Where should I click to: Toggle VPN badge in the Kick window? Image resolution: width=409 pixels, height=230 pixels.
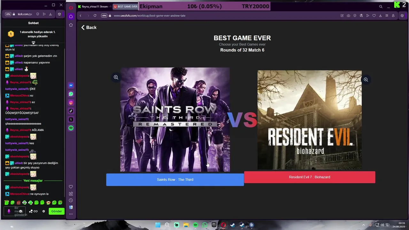[x=8, y=14]
